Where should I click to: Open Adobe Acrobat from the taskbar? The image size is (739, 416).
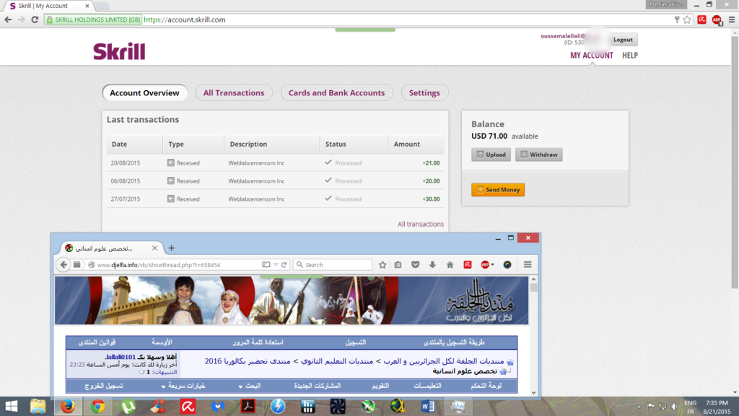coord(248,406)
